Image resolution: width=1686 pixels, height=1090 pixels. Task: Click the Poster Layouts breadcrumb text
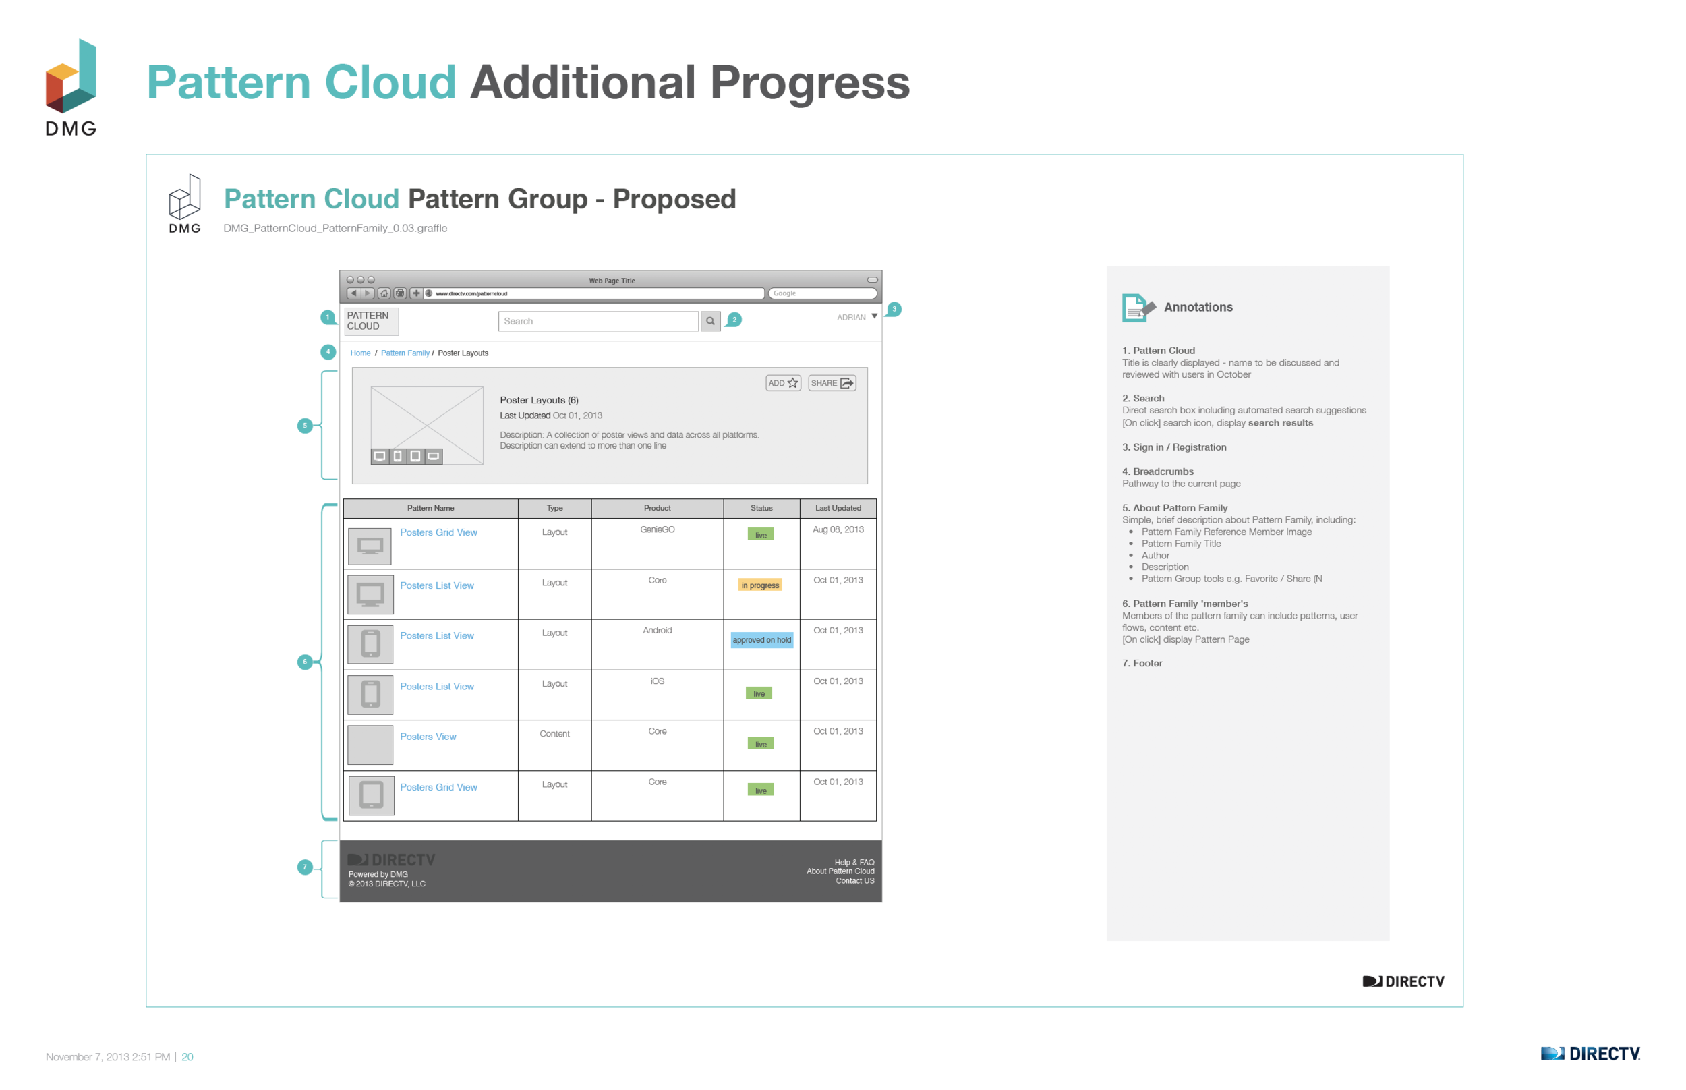pyautogui.click(x=463, y=353)
